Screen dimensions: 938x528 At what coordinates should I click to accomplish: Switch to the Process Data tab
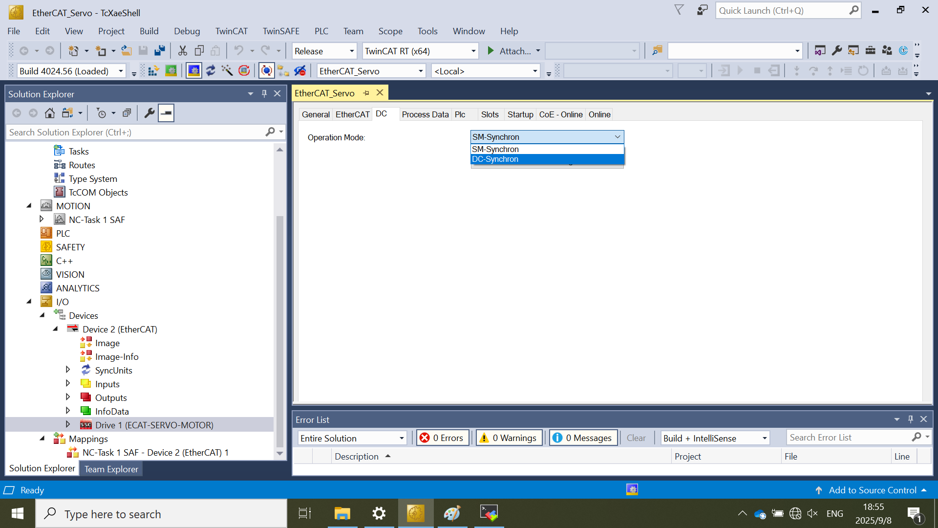tap(425, 114)
